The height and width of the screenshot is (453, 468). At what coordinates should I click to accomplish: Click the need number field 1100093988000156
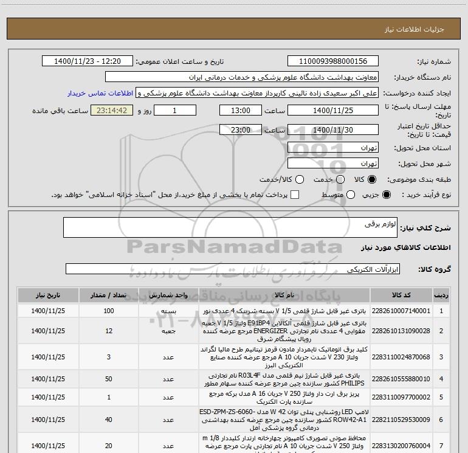(333, 61)
